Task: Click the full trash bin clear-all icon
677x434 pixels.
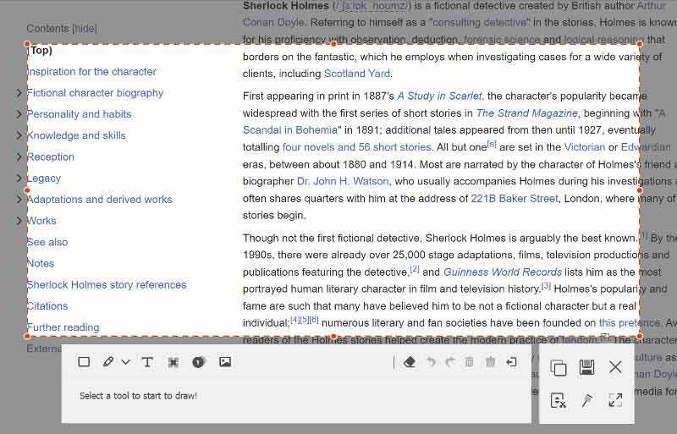Action: [491, 362]
